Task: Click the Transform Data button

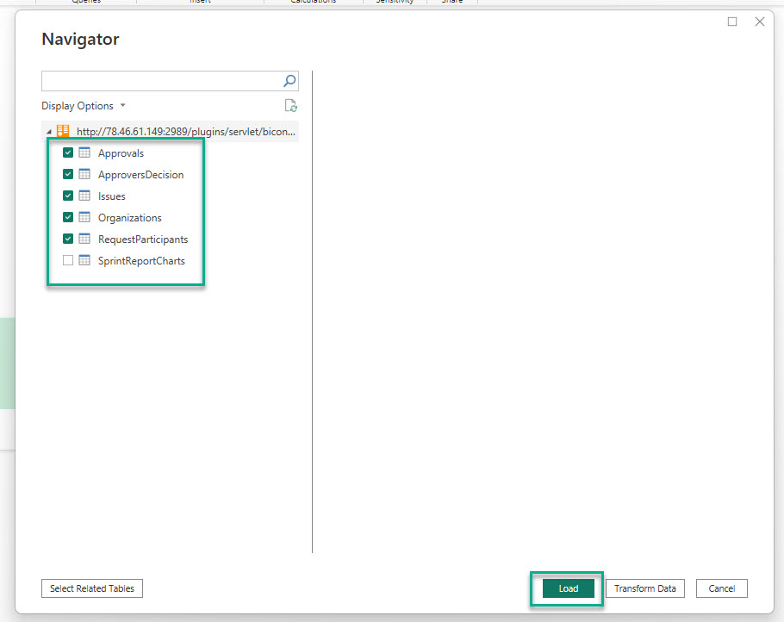Action: [x=644, y=588]
